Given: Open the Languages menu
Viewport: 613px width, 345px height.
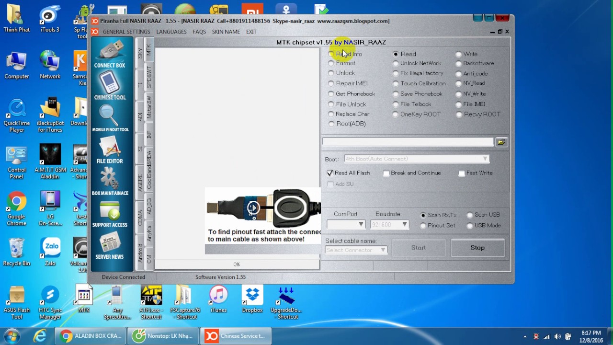Looking at the screenshot, I should [171, 32].
